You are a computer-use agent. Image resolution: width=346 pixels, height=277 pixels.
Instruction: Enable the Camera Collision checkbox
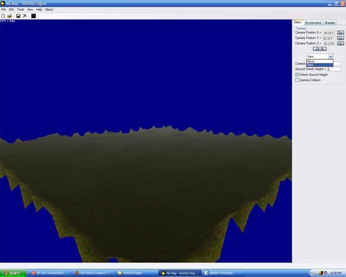coord(297,80)
